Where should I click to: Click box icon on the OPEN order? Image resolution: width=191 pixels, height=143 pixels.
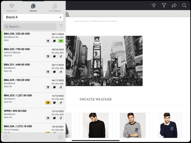pyautogui.click(x=54, y=118)
